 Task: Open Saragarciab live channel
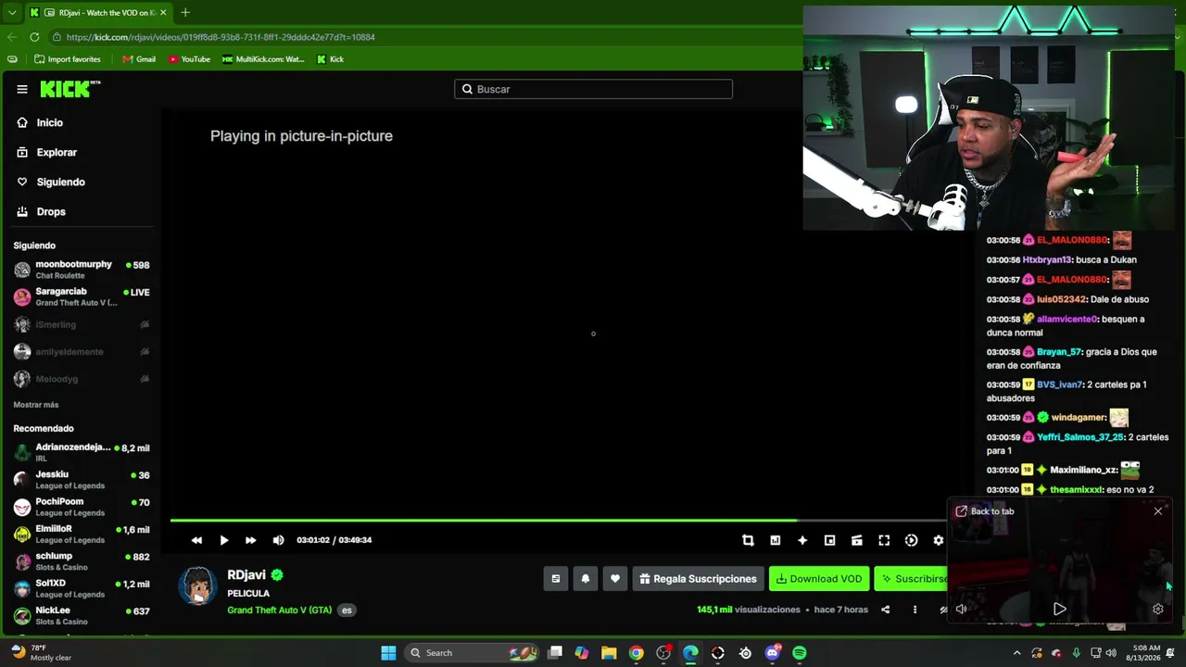(82, 296)
